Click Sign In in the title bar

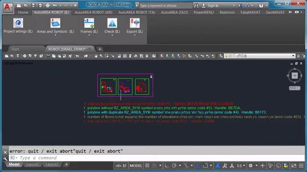213,6
